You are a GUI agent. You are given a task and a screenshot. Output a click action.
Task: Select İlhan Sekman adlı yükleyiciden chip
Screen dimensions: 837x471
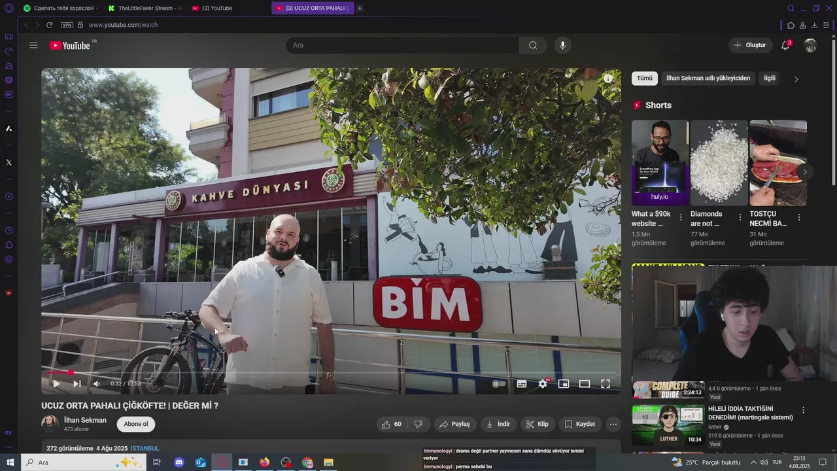[x=708, y=78]
